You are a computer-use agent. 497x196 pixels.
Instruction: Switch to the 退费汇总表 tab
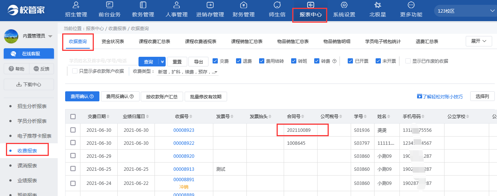pyautogui.click(x=427, y=42)
